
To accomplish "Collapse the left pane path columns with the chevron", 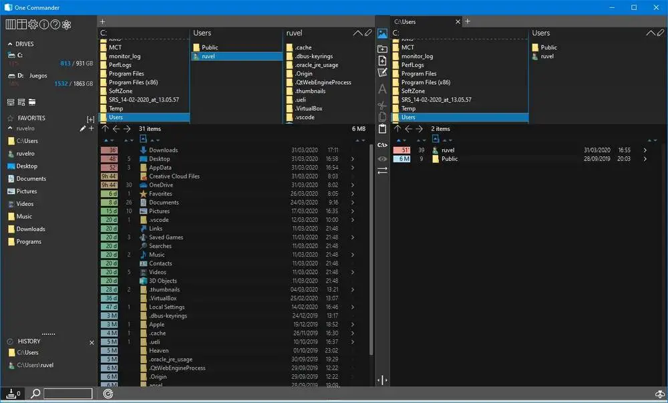I will click(x=358, y=33).
